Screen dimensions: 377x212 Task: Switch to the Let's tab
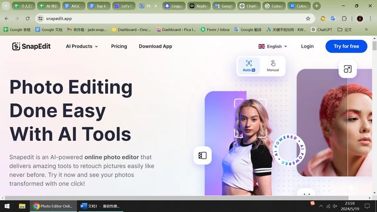click(124, 6)
